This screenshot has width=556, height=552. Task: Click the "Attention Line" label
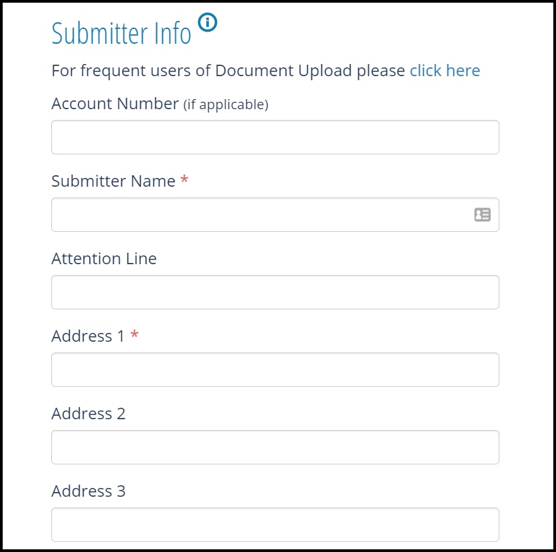(104, 259)
